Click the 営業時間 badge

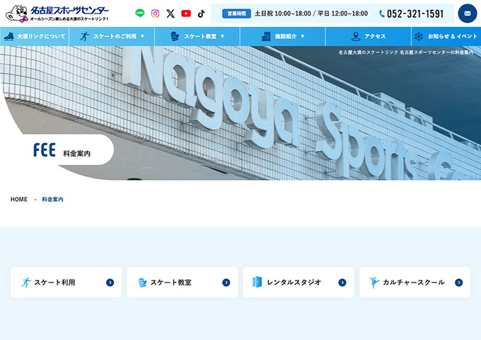tap(236, 13)
